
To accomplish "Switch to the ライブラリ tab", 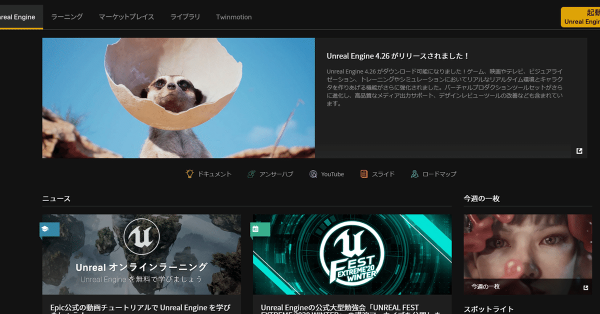I will pos(185,17).
